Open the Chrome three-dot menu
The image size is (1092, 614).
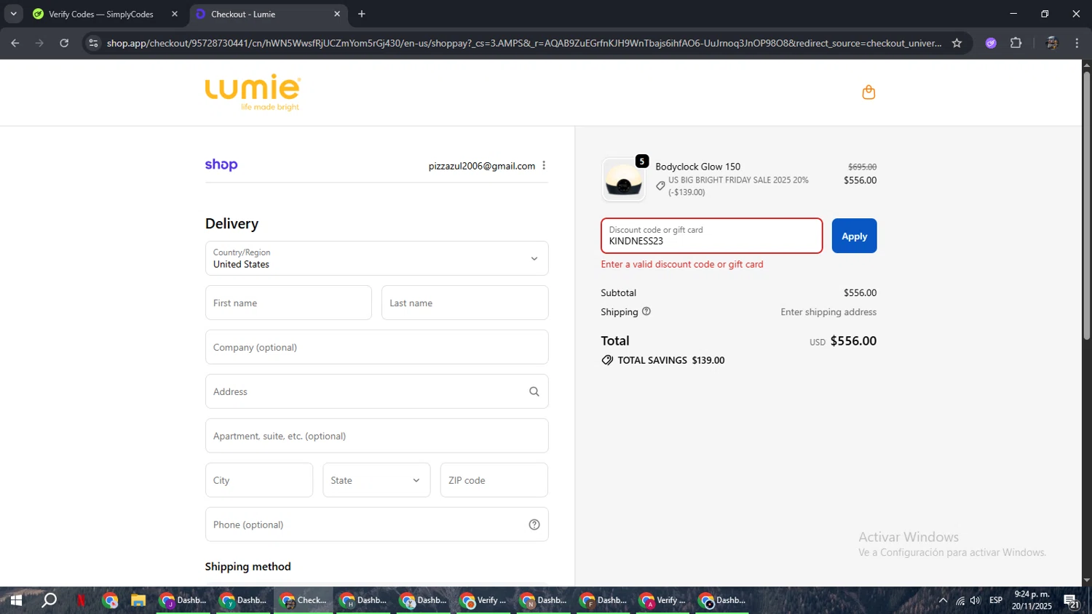[1077, 43]
